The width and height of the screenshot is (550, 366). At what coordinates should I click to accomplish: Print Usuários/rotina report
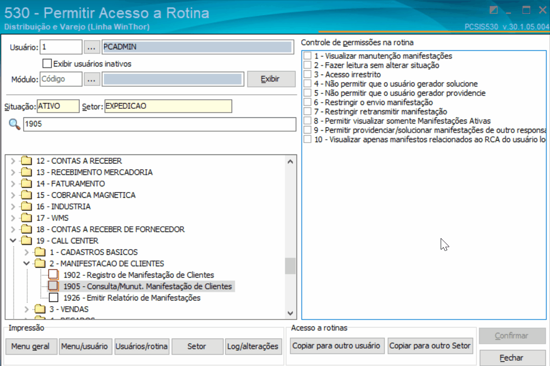[x=141, y=347]
